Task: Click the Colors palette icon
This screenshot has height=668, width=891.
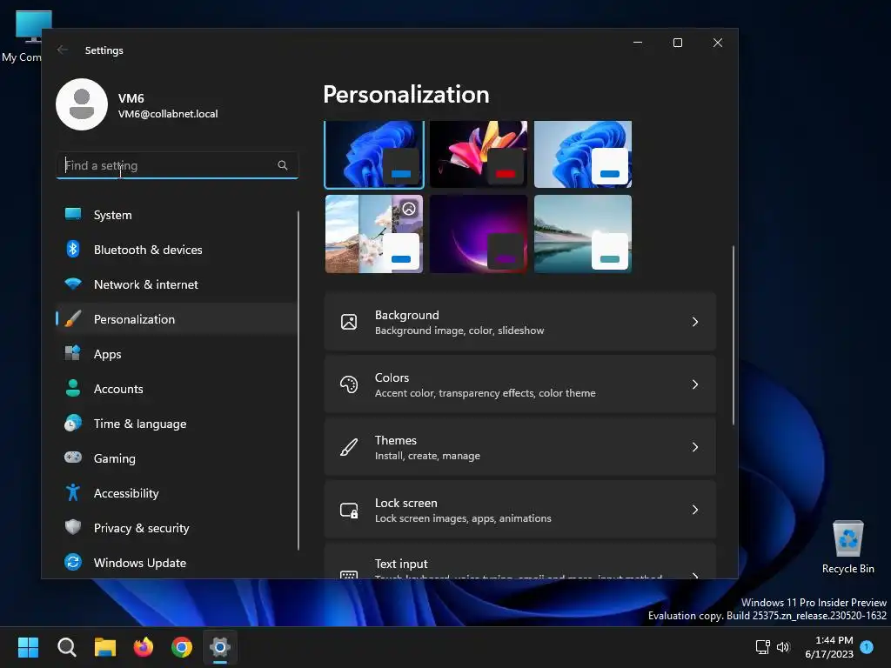Action: [x=349, y=384]
